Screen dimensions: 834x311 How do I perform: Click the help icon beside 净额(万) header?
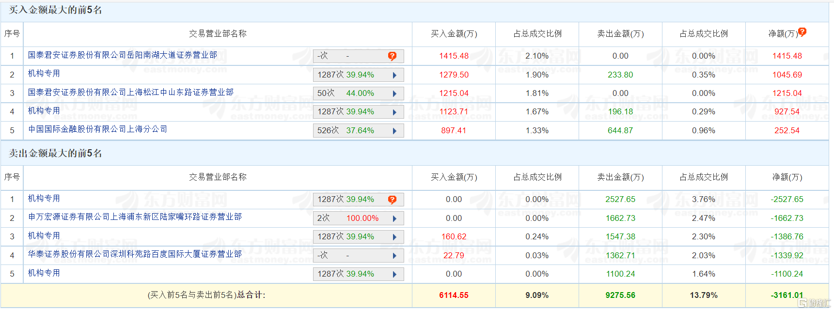802,32
